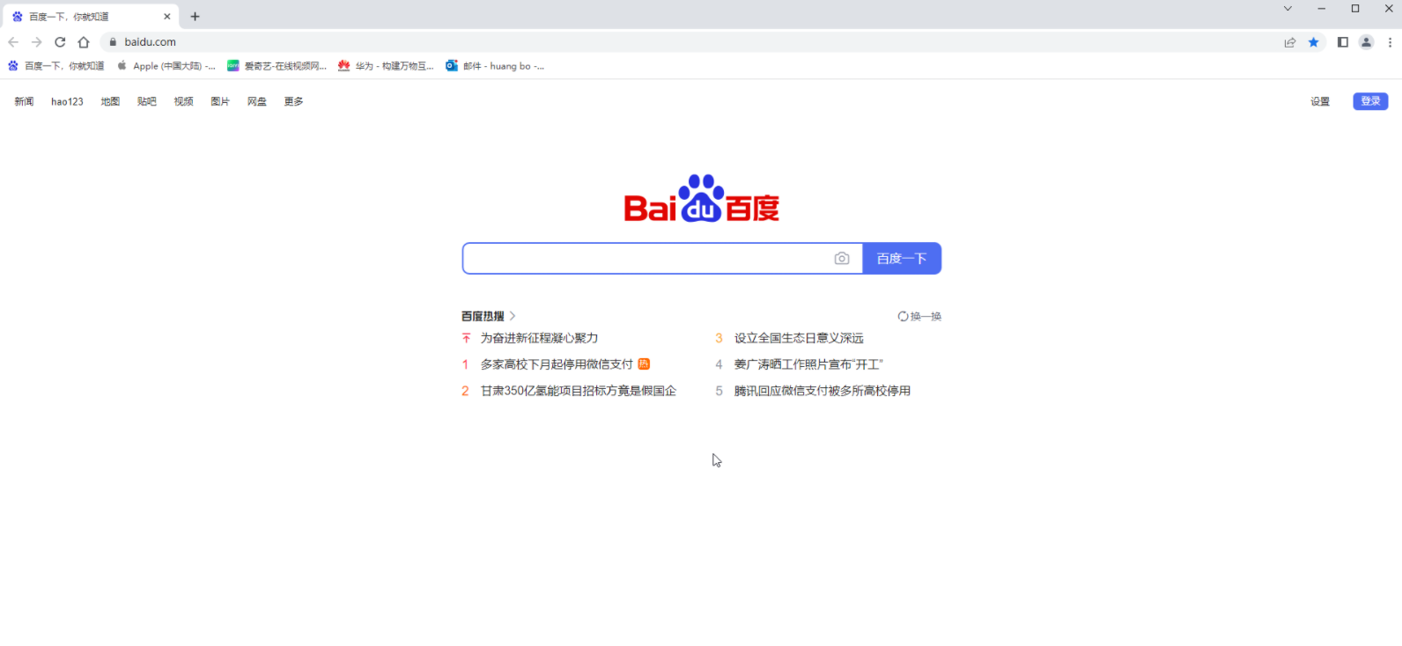Click the orange 热 badge on topic 1
Viewport: 1402px width, 646px height.
[x=644, y=364]
